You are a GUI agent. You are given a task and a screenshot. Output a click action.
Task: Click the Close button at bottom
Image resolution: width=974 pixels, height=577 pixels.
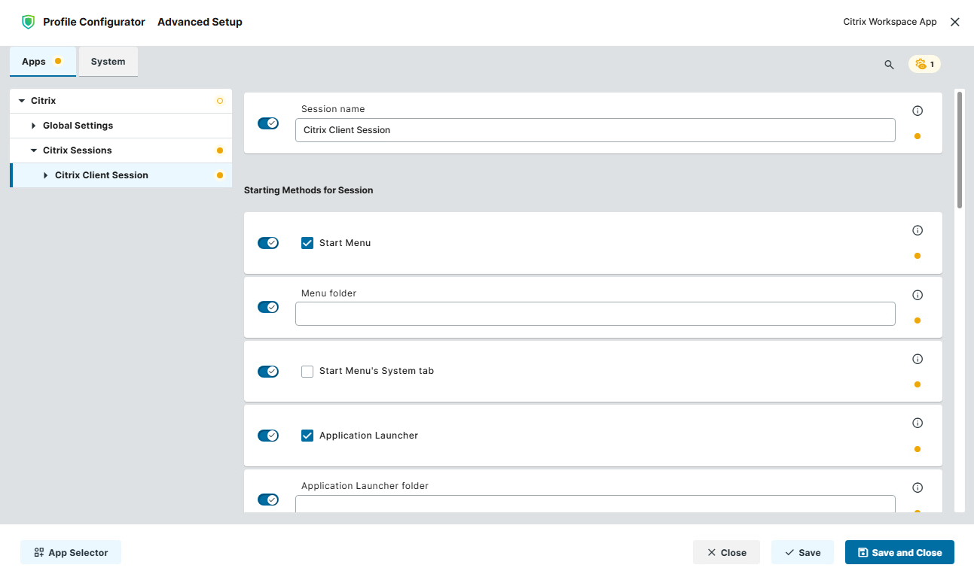[726, 552]
